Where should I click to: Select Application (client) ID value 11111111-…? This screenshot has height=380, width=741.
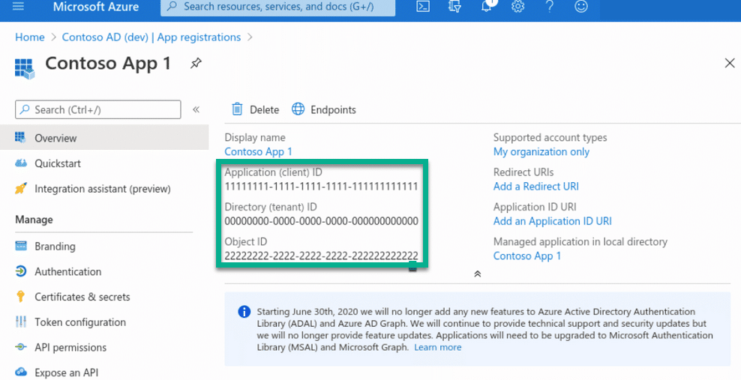click(321, 187)
